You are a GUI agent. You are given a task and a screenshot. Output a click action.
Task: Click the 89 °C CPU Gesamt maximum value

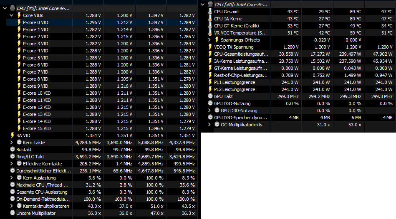pos(356,12)
